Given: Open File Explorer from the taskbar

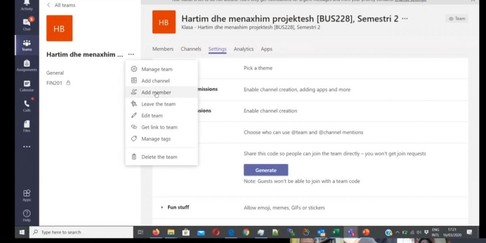Looking at the screenshot, I should click(171, 232).
